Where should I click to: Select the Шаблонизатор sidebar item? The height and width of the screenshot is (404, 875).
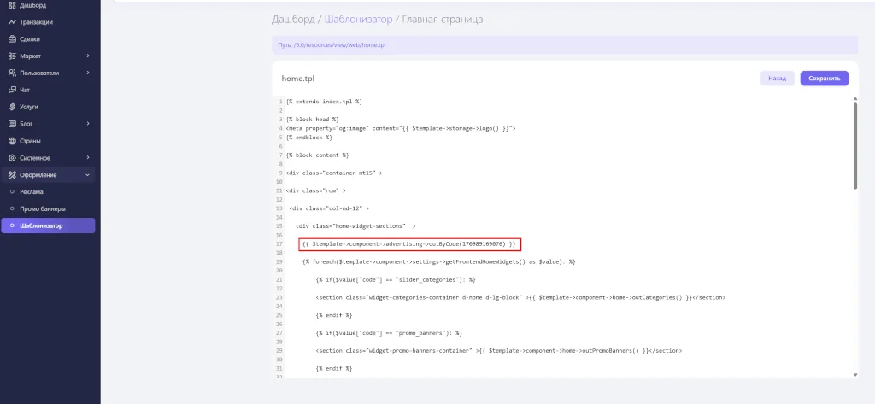[x=47, y=225]
